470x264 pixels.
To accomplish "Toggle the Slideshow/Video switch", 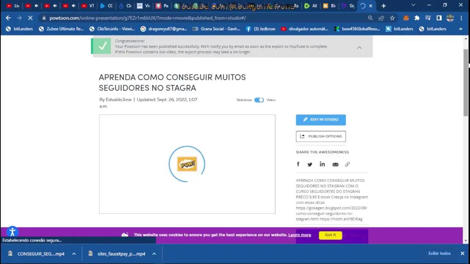I will click(x=259, y=100).
